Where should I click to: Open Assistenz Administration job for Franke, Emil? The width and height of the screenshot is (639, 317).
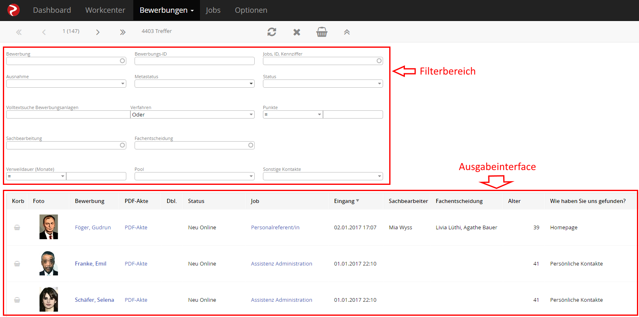(x=282, y=263)
